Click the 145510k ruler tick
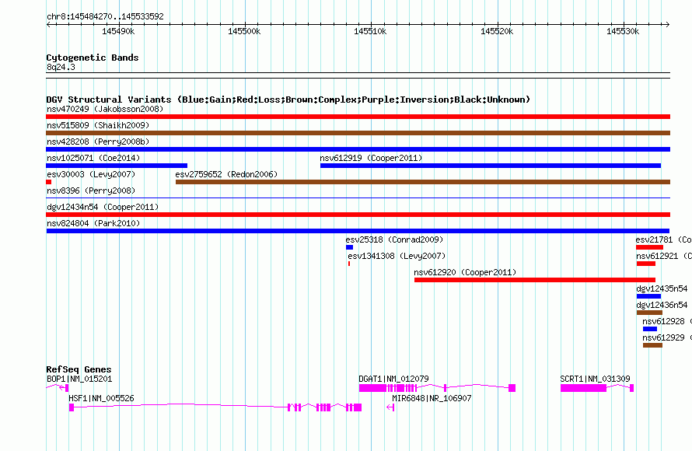 click(370, 31)
